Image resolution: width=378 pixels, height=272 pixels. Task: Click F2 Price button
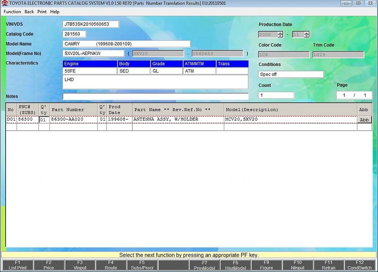coord(49,265)
